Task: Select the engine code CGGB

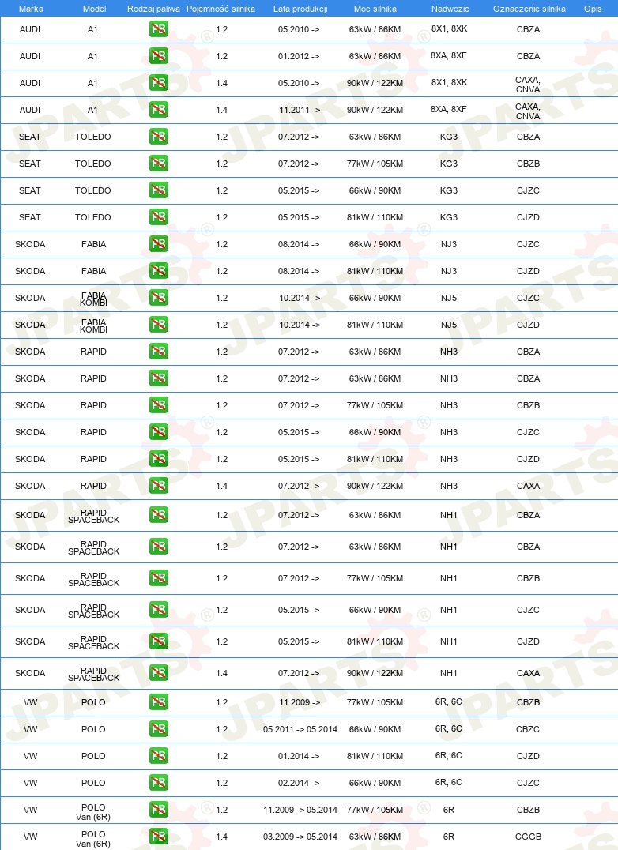Action: 528,837
